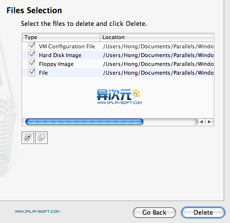This screenshot has width=230, height=223.
Task: Select the VM Configuration File row label
Action: pyautogui.click(x=67, y=46)
